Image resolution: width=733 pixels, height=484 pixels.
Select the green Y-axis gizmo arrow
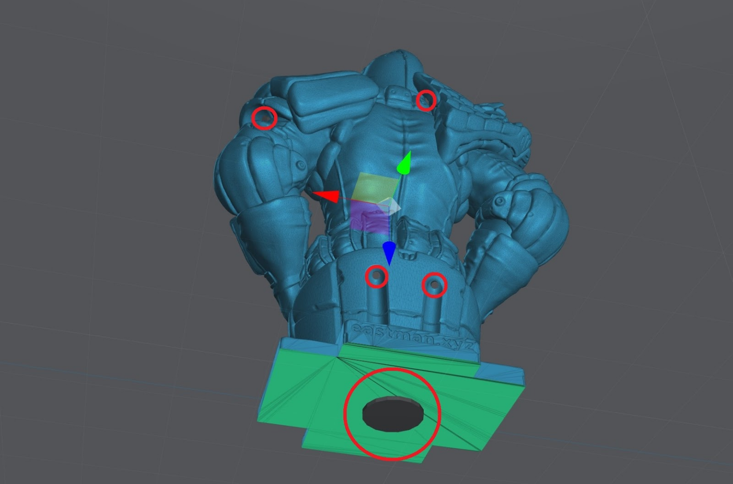click(405, 165)
